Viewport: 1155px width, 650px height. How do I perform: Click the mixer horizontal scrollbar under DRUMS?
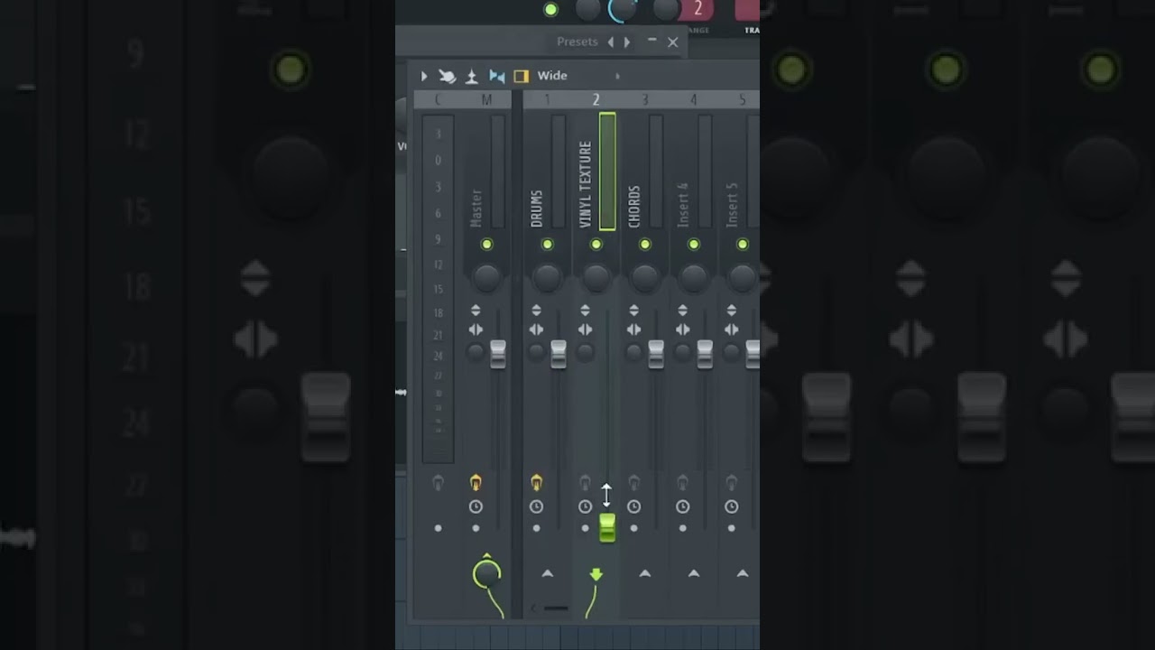[x=556, y=608]
